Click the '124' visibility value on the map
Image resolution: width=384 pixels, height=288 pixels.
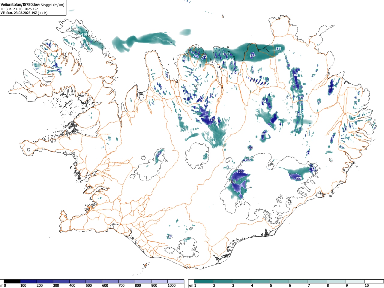tap(212, 119)
